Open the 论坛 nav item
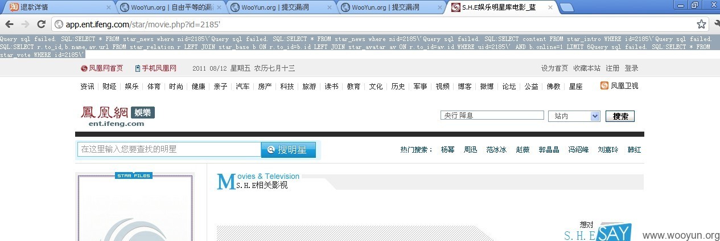 pos(509,87)
